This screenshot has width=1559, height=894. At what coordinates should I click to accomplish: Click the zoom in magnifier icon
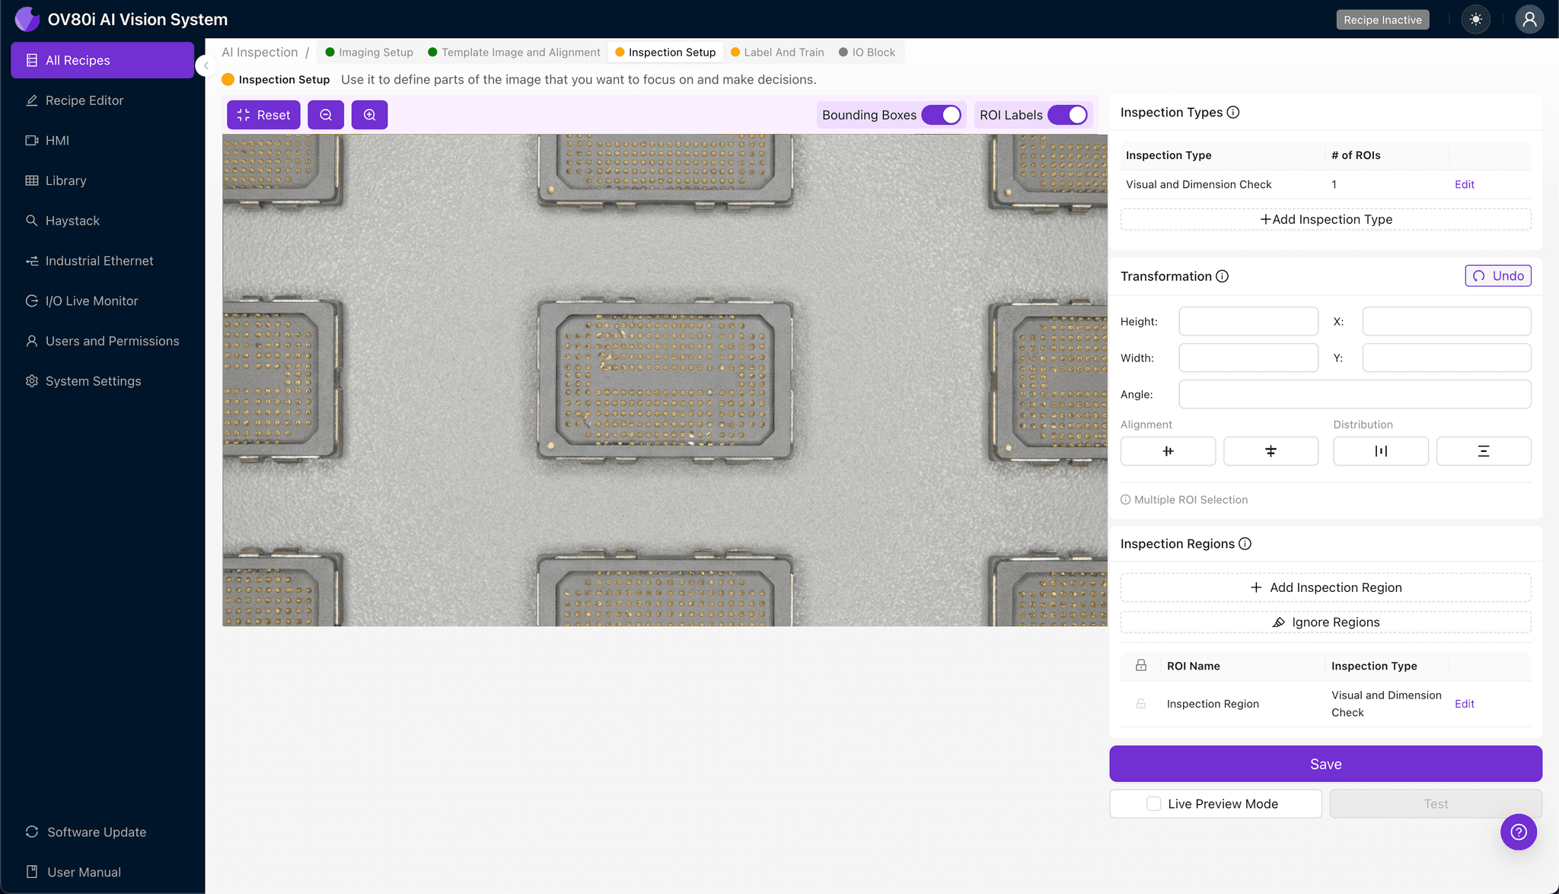pyautogui.click(x=369, y=115)
